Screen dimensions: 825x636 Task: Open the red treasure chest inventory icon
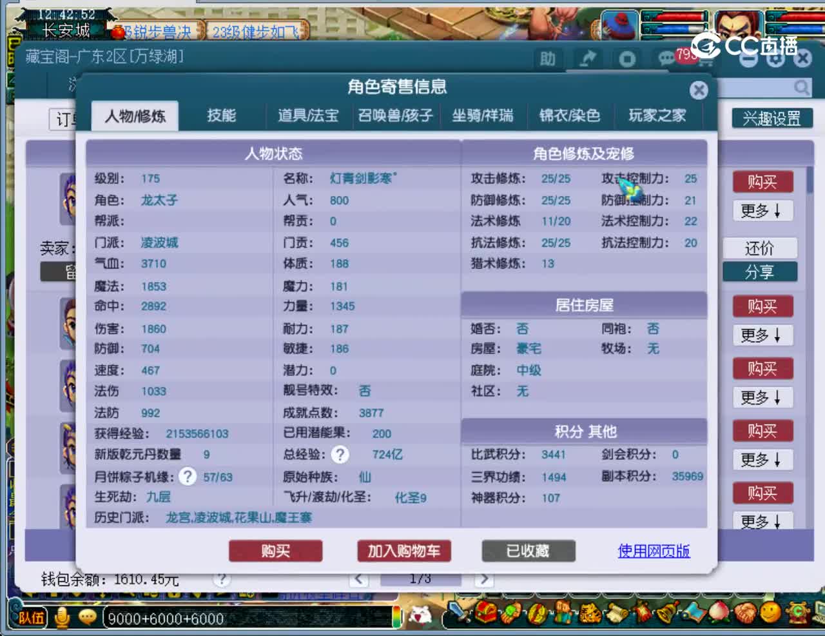(x=487, y=611)
